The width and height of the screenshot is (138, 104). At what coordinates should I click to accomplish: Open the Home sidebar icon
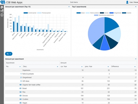[2, 7]
